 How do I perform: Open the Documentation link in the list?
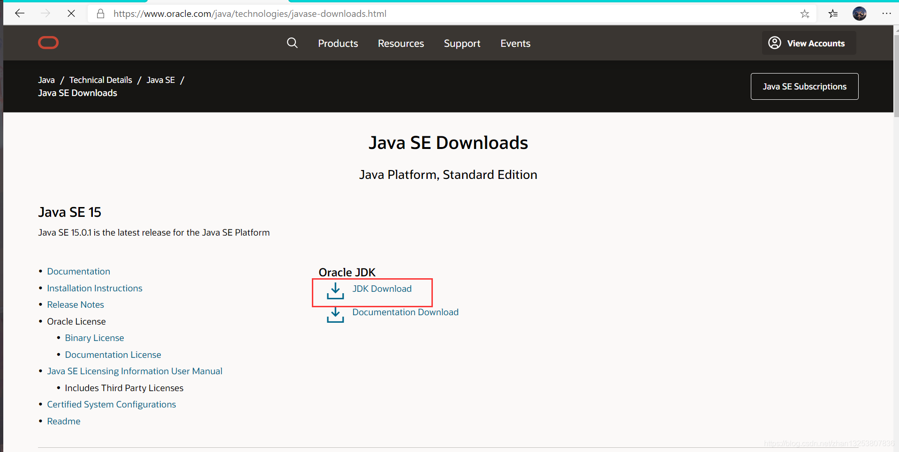79,271
